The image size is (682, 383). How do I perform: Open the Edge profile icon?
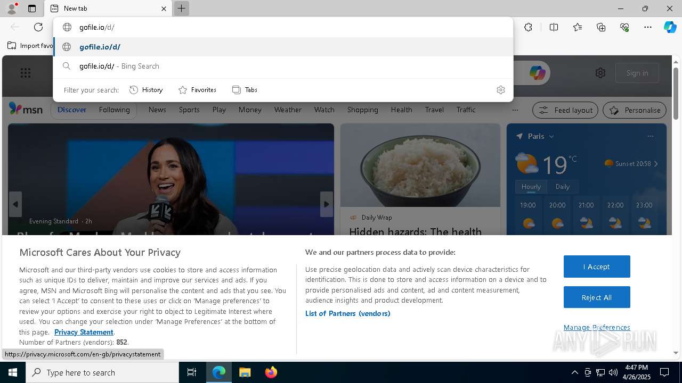click(x=11, y=9)
